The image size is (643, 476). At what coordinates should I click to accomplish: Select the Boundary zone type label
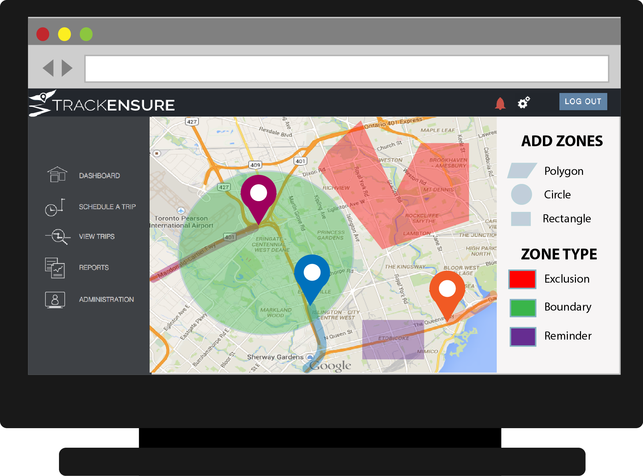[568, 307]
